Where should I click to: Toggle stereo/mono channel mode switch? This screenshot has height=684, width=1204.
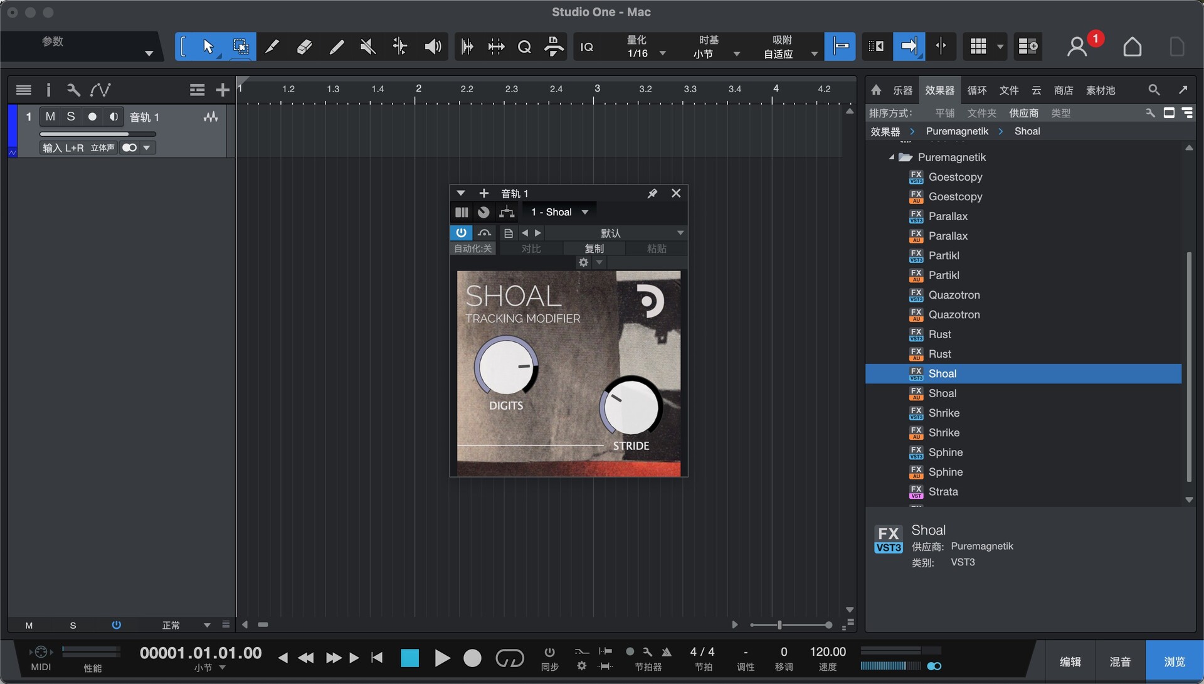point(130,147)
